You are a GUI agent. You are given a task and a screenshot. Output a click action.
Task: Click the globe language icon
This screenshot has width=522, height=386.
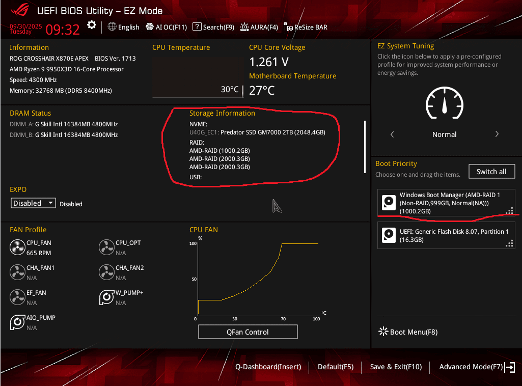click(x=112, y=26)
